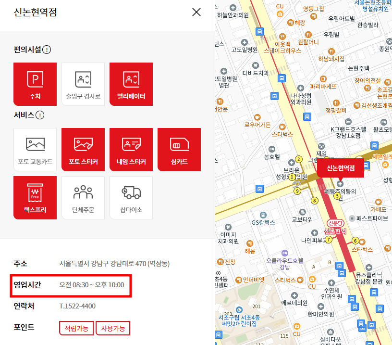Select the 텍스프리 tax-free icon
The height and width of the screenshot is (345, 392).
coord(35,197)
